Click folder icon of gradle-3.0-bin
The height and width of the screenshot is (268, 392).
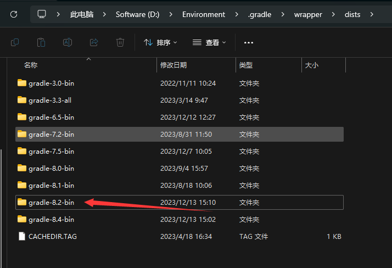(x=22, y=83)
